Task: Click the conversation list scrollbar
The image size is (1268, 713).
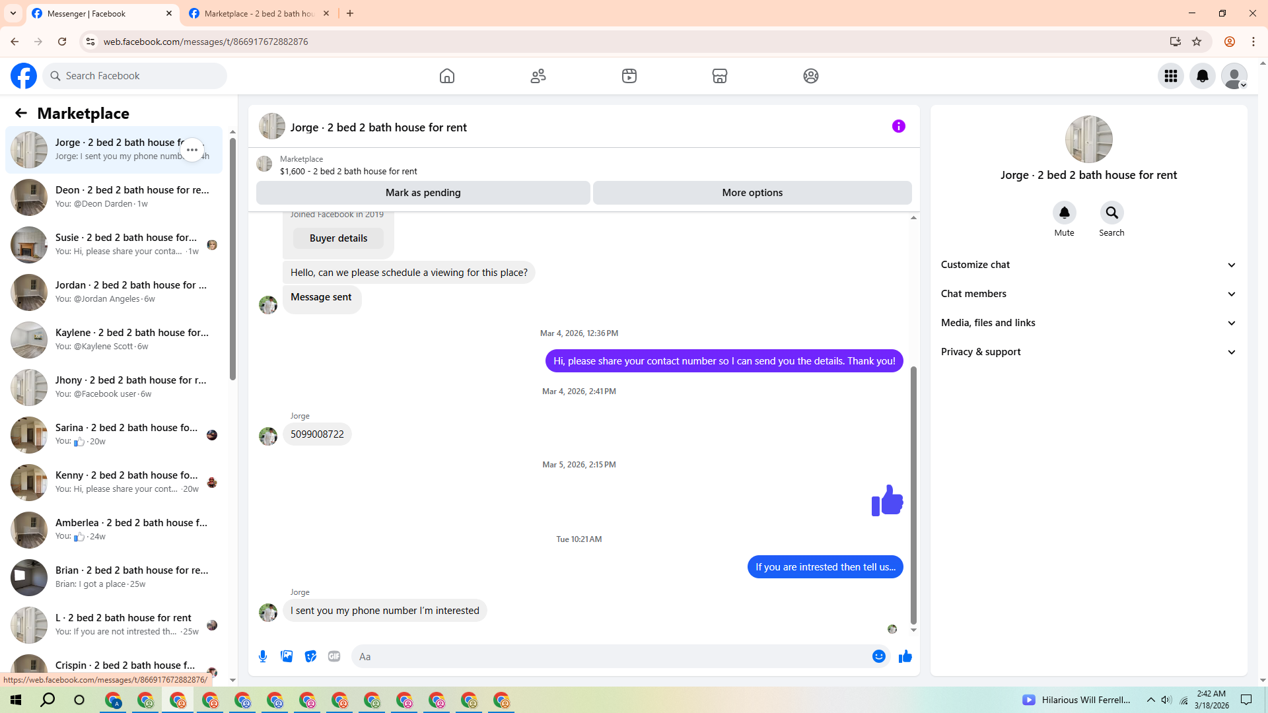Action: pyautogui.click(x=232, y=257)
